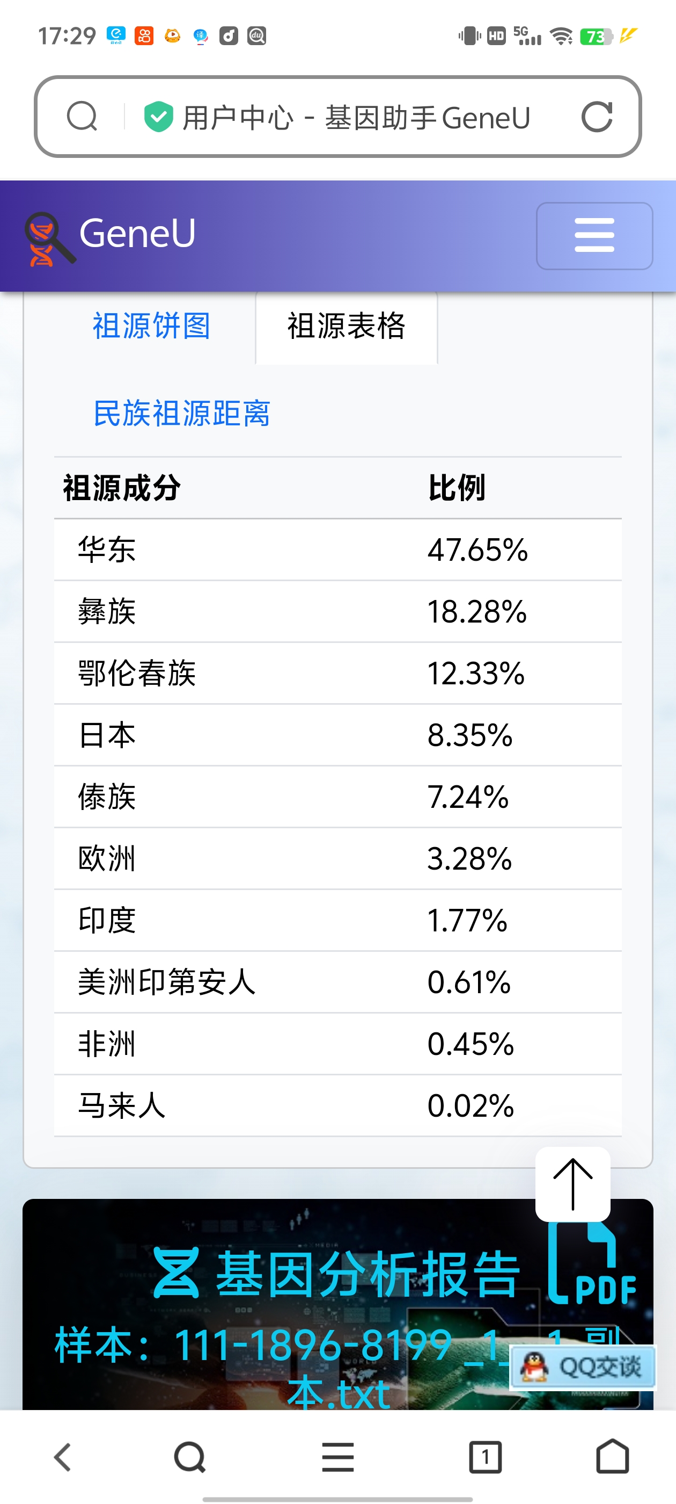Select the 祖源表格 tab

tap(347, 326)
